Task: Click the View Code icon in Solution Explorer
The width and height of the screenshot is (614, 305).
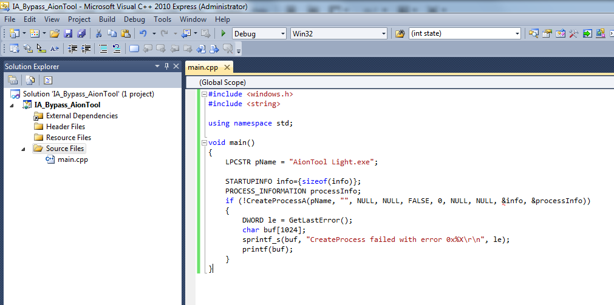Action: [48, 80]
